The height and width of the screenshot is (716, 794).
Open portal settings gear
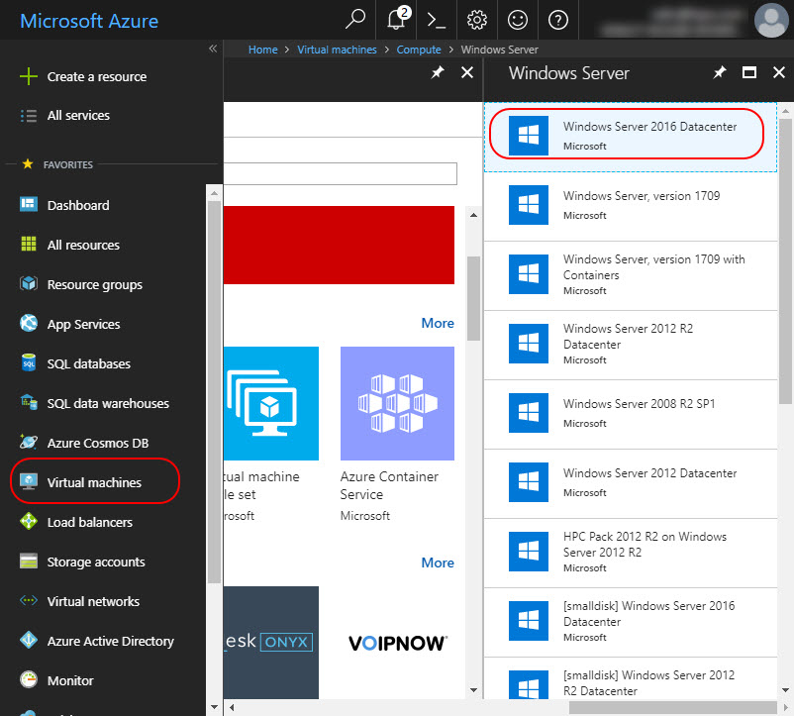tap(477, 20)
